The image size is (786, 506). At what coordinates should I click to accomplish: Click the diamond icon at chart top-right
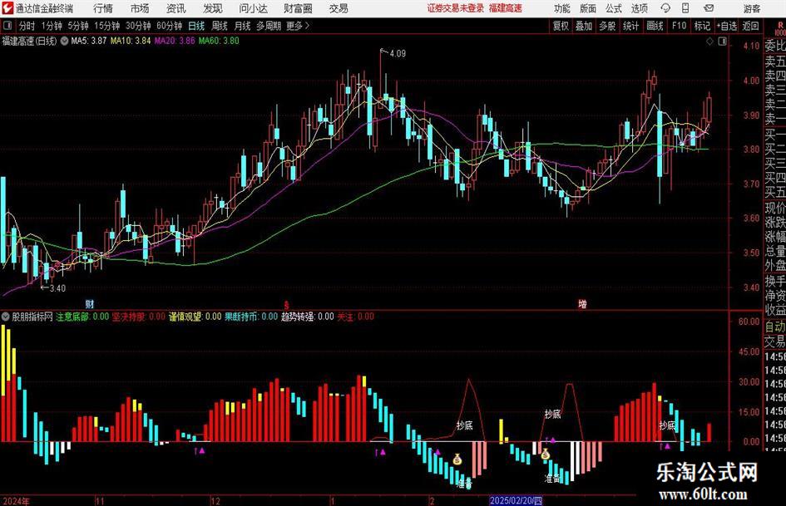point(709,42)
